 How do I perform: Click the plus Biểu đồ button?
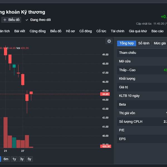click(x=11, y=20)
